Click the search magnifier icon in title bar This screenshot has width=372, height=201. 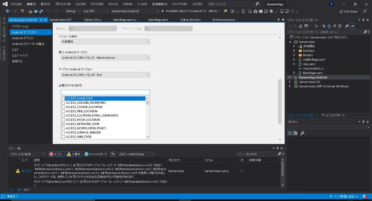click(x=257, y=4)
